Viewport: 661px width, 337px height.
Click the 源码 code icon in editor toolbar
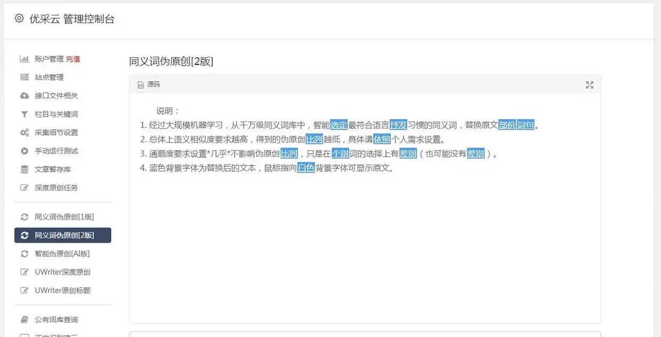[x=141, y=84]
